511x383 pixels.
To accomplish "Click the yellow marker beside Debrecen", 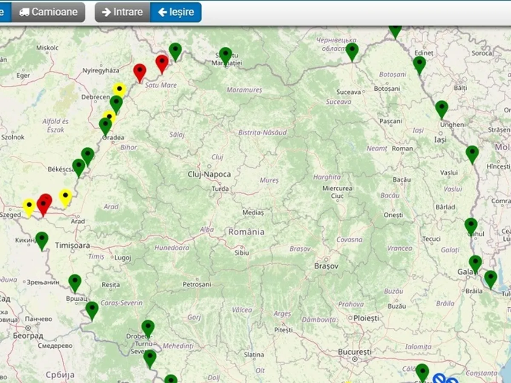I will pos(119,90).
